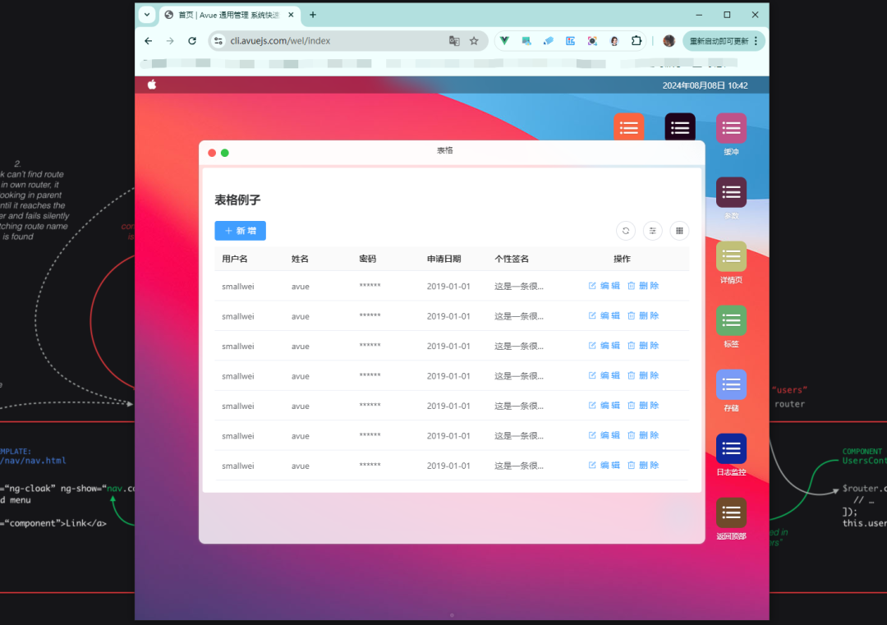The image size is (887, 625).
Task: Click 编辑 in the topmost table row
Action: 604,286
